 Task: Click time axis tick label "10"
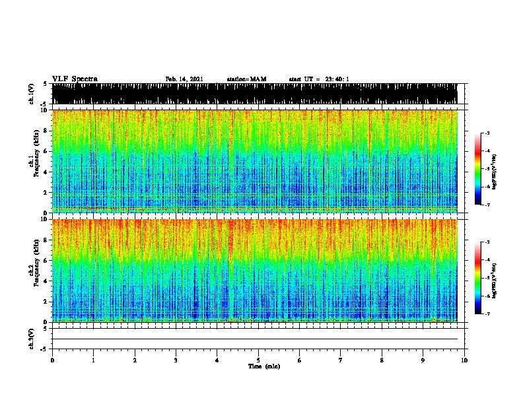(464, 360)
